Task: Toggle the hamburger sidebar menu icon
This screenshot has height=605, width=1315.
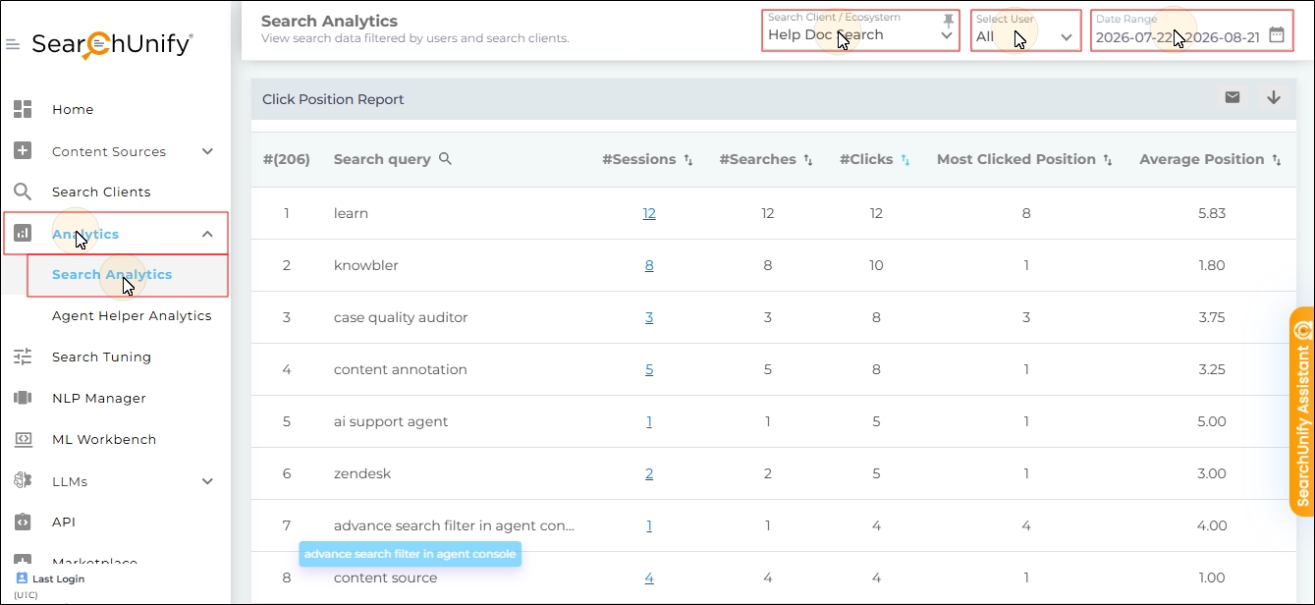Action: coord(13,45)
